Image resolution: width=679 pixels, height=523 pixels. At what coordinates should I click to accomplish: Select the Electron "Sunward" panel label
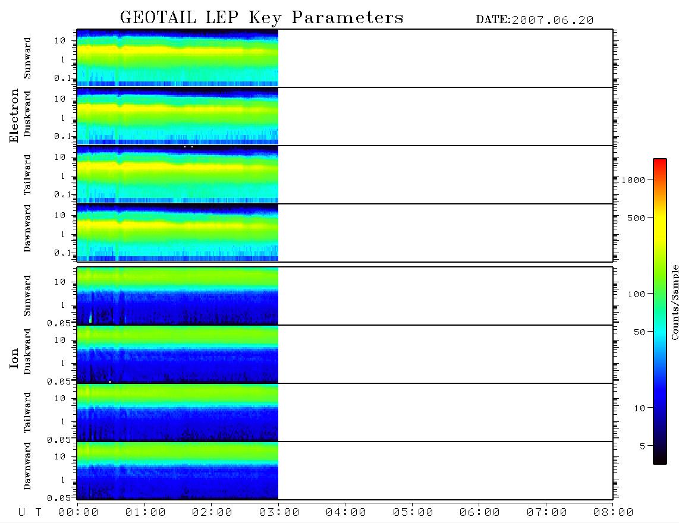tap(27, 58)
